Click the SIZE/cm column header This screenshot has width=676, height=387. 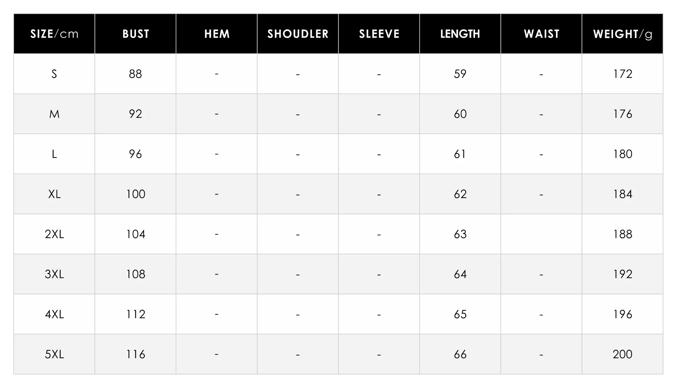[54, 34]
